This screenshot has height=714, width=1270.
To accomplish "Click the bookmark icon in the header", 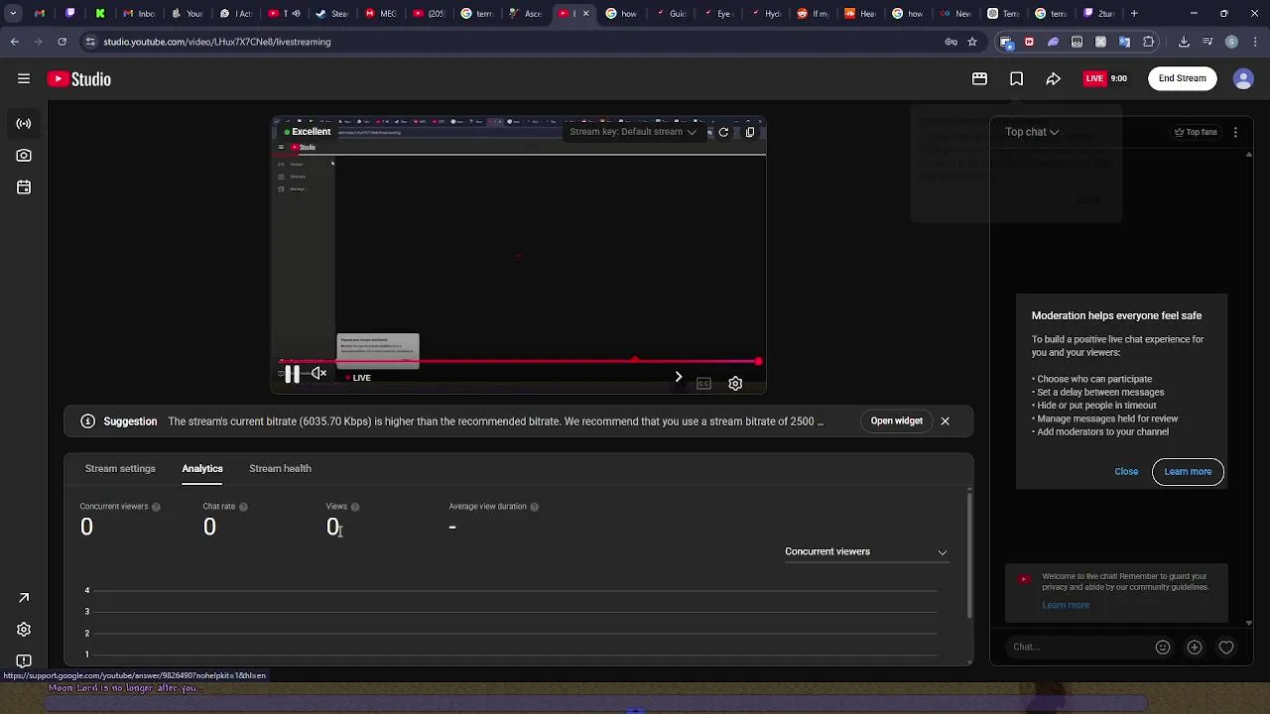I will coord(1016,78).
